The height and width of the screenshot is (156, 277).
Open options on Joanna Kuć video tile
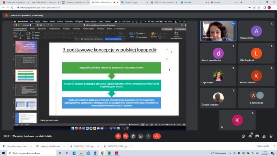point(234,24)
